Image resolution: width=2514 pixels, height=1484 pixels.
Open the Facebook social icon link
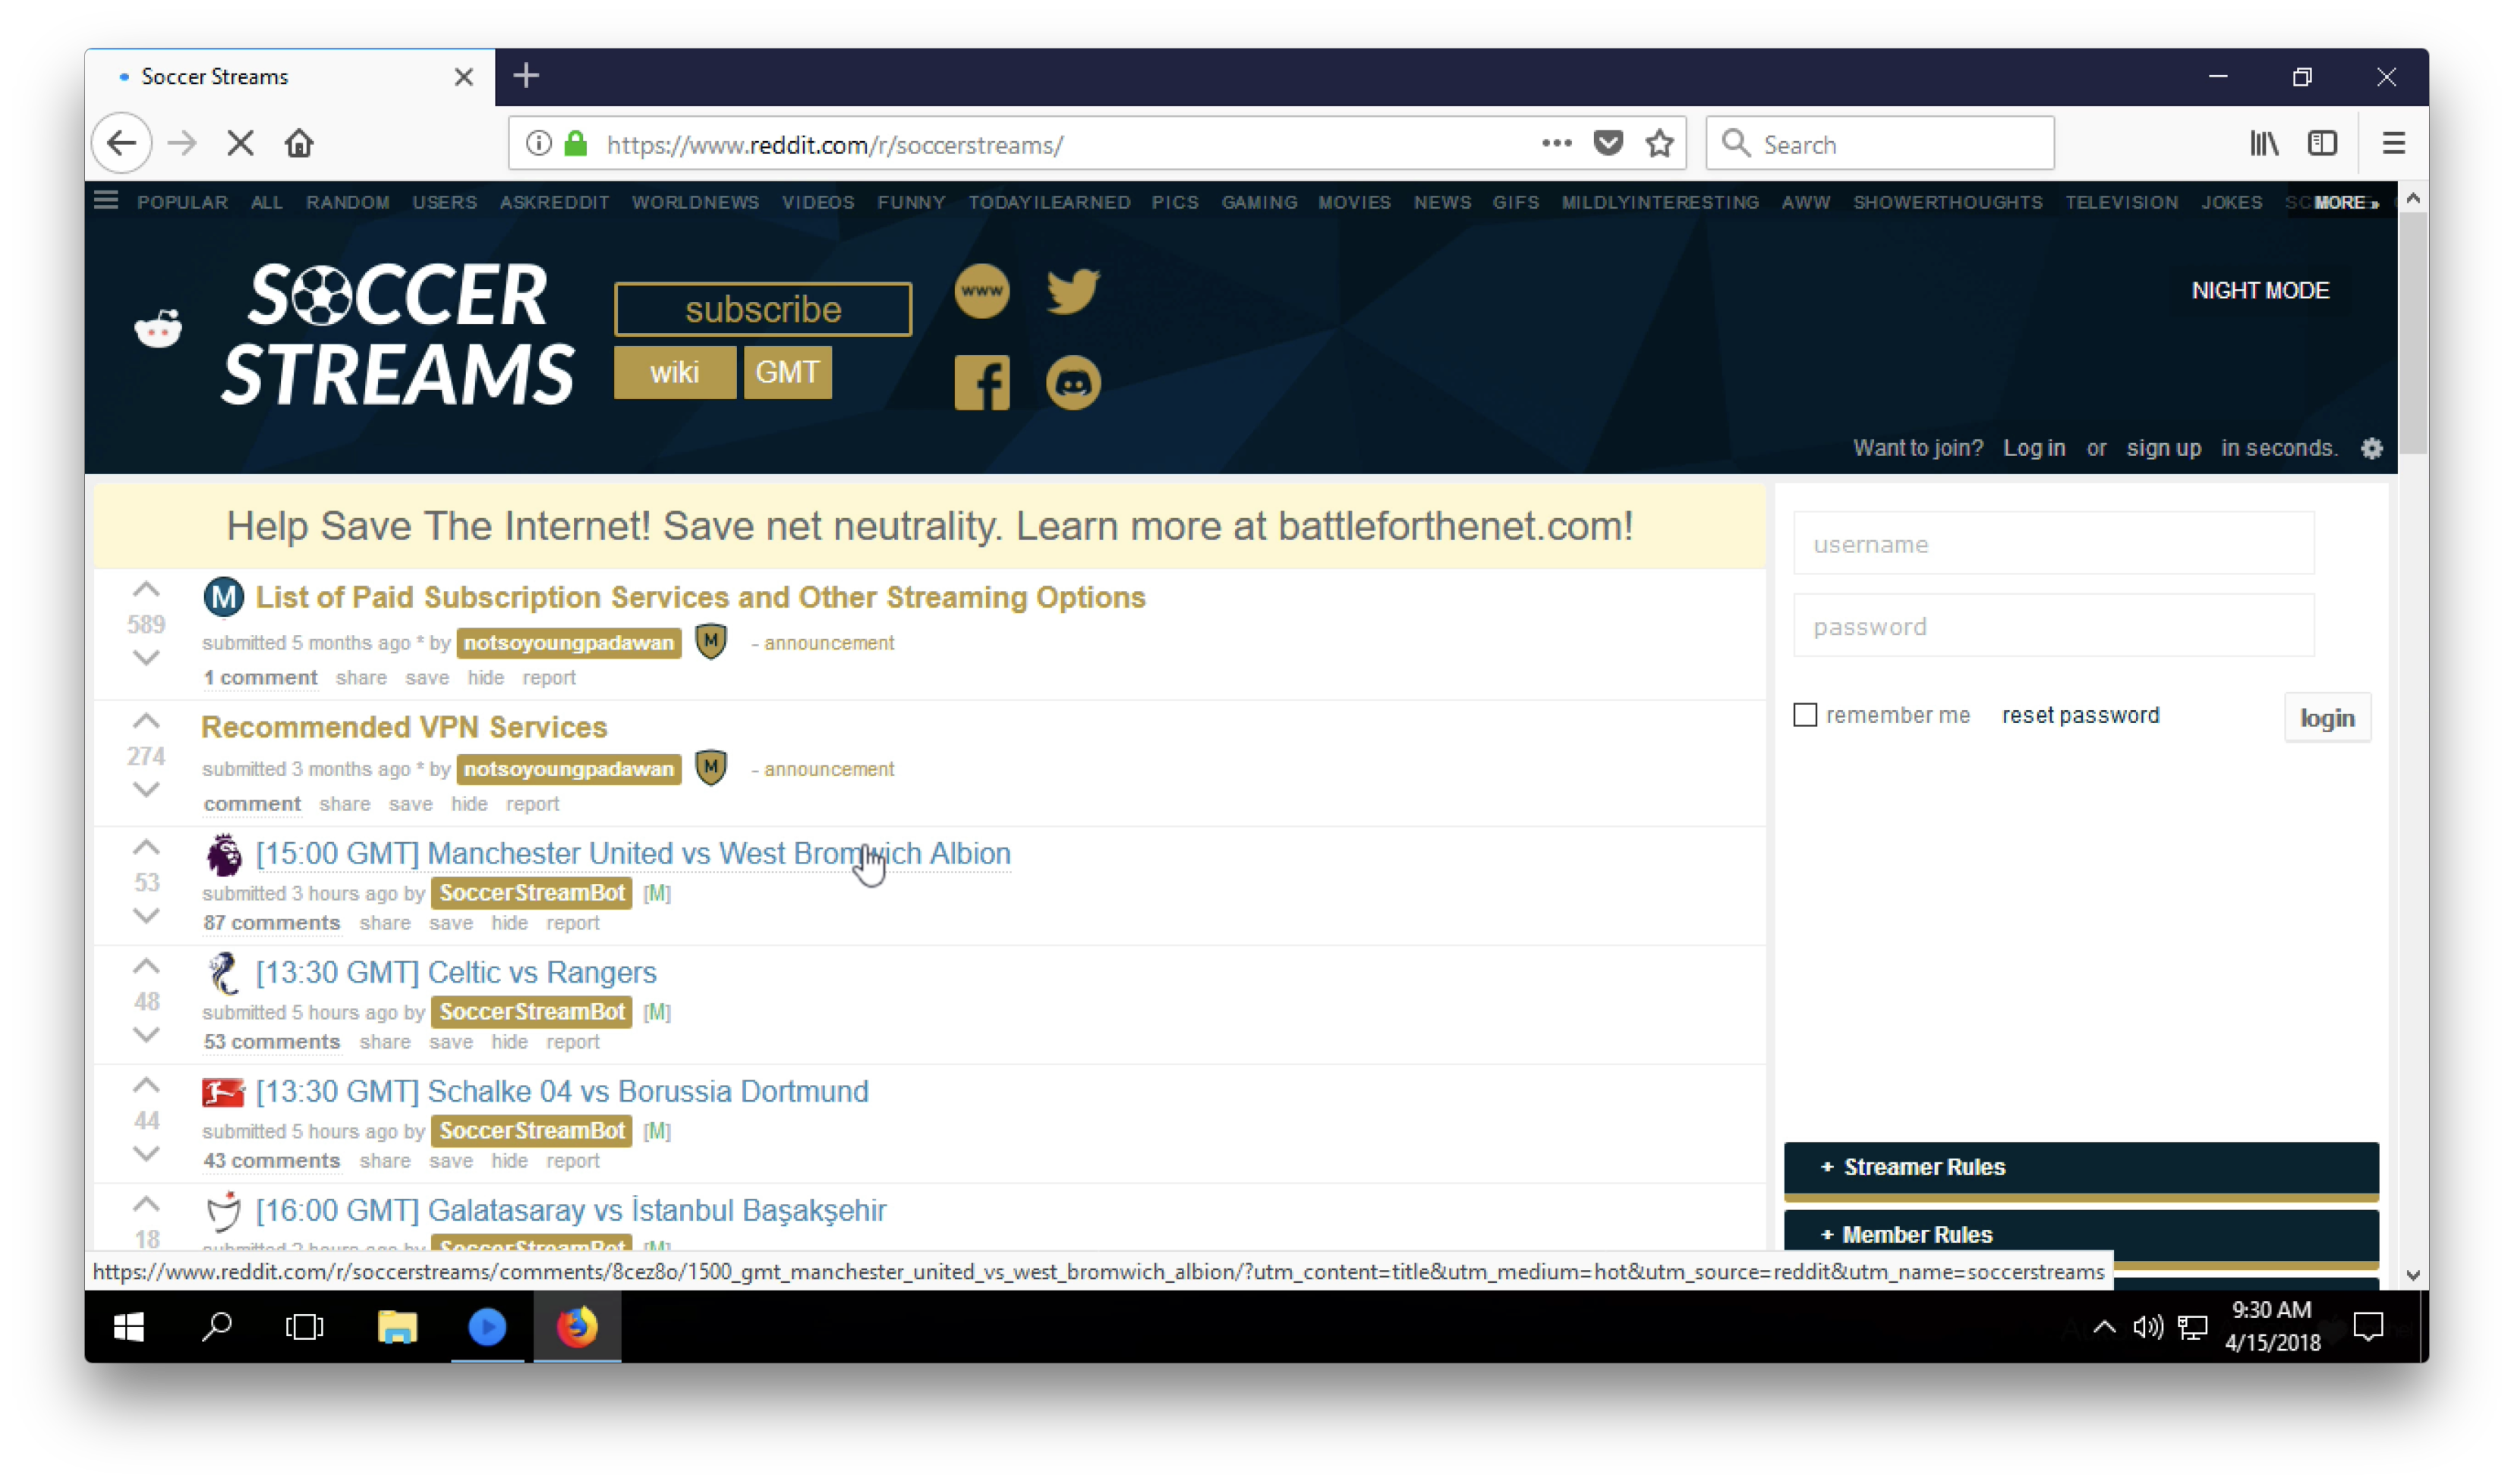(x=982, y=382)
